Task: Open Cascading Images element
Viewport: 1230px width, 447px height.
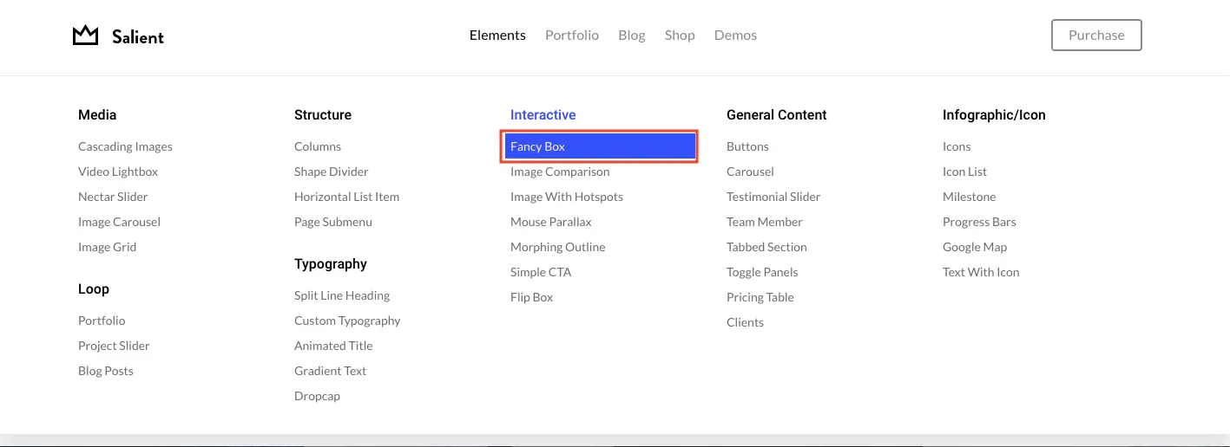Action: (x=125, y=146)
